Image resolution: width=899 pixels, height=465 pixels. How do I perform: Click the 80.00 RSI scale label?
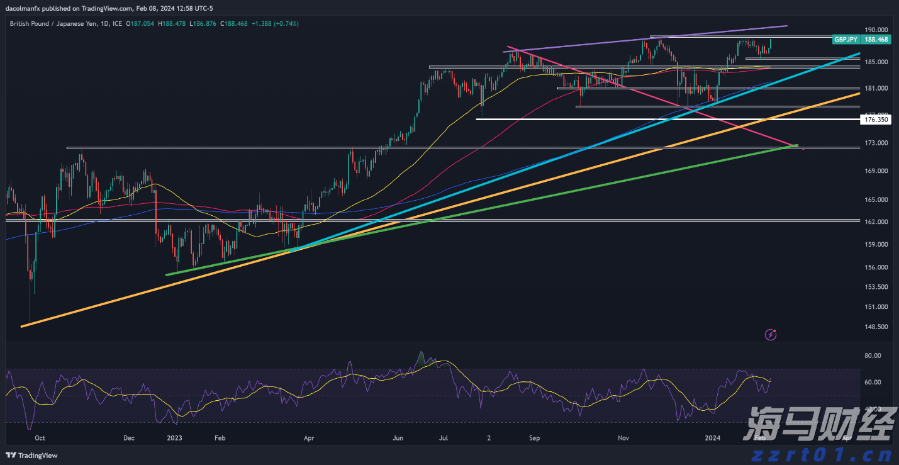point(873,356)
